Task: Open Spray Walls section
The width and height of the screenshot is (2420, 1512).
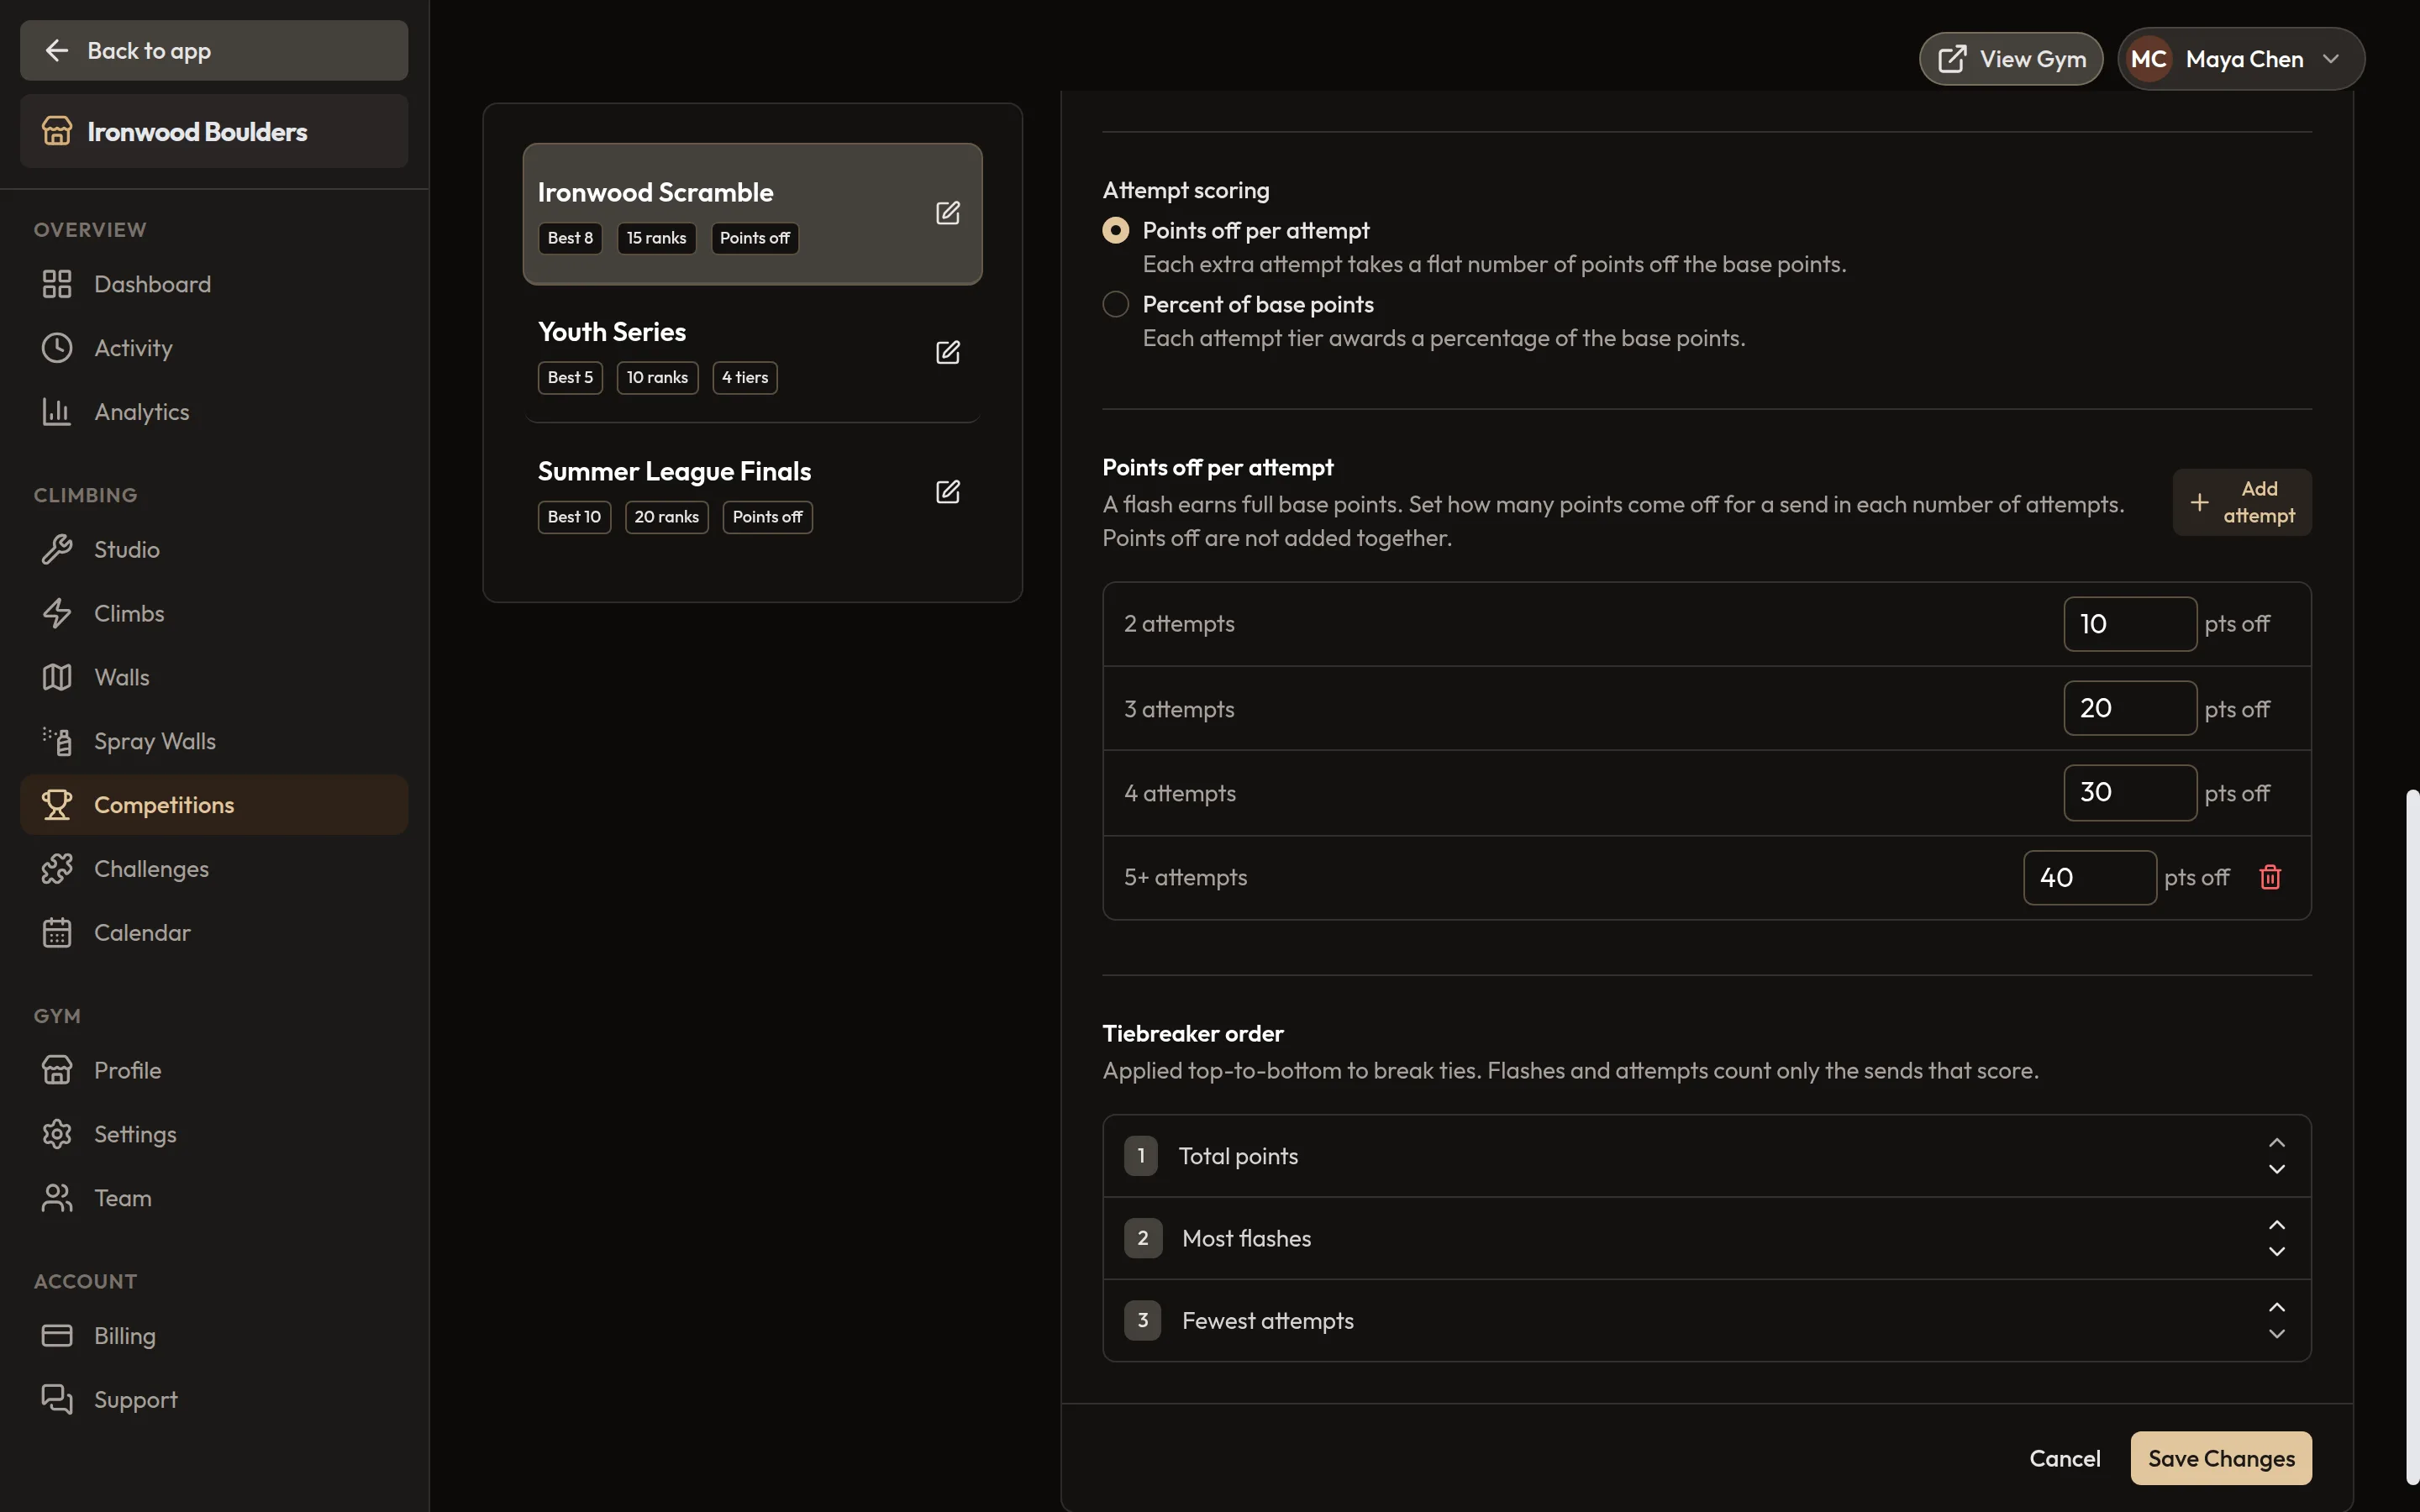Action: (214, 741)
